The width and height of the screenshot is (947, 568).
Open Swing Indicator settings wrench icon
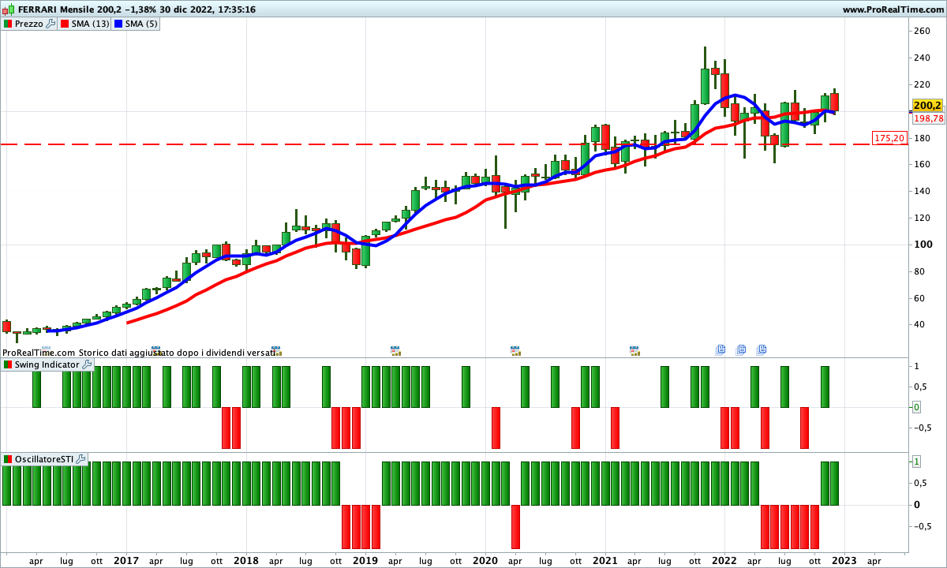click(87, 364)
